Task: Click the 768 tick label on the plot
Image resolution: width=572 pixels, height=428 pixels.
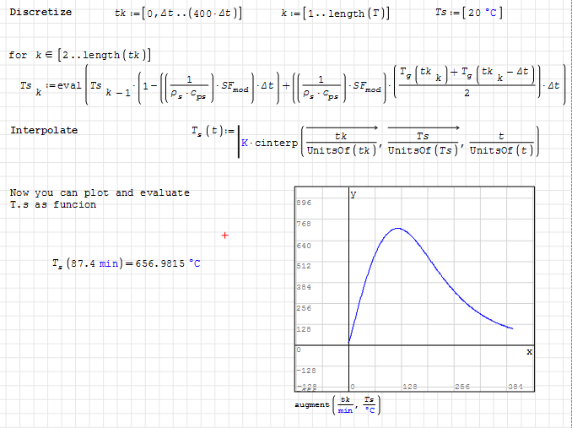Action: click(305, 225)
